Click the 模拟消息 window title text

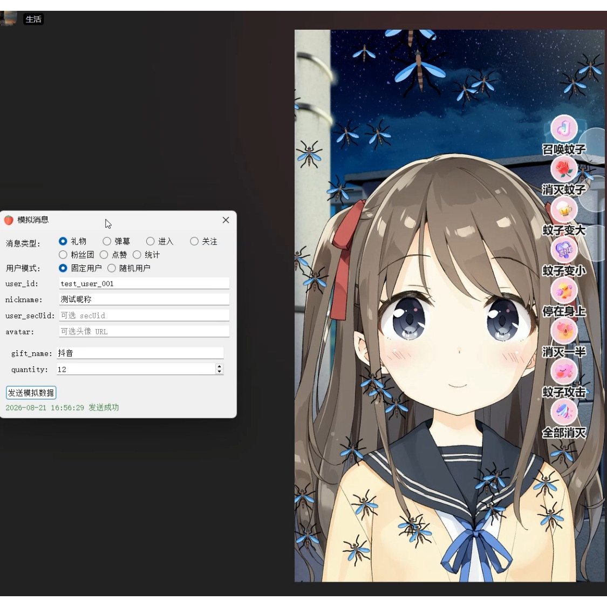(x=33, y=220)
